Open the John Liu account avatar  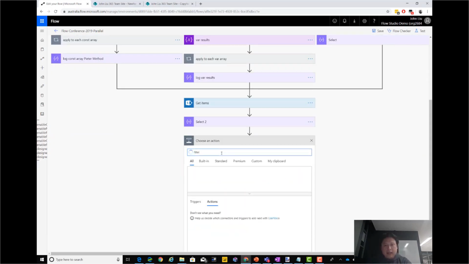427,21
